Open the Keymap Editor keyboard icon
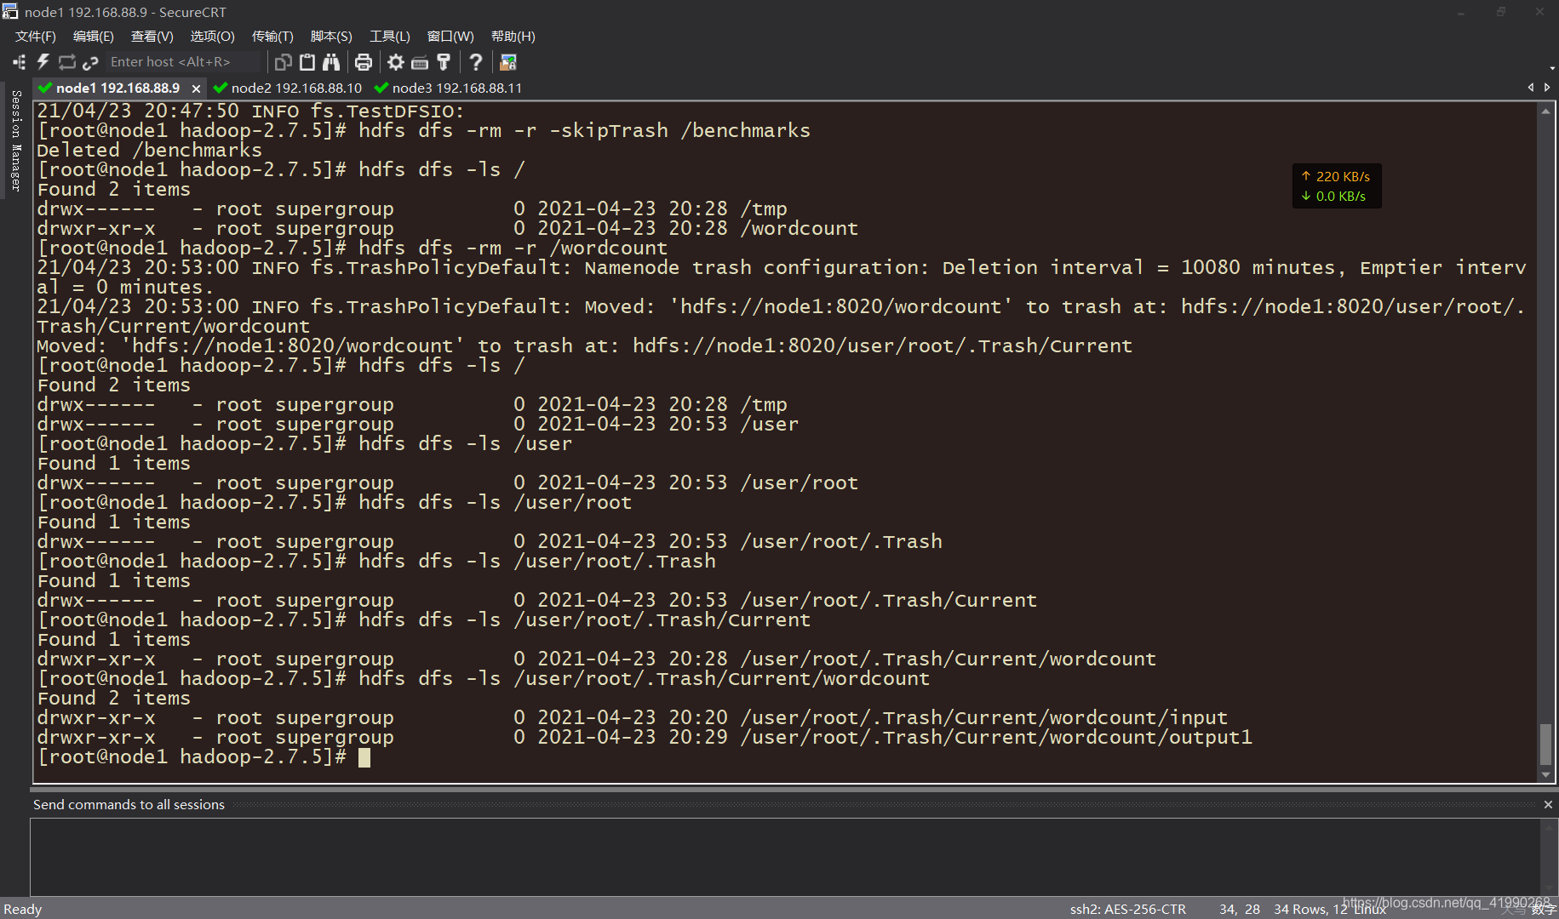 (420, 62)
